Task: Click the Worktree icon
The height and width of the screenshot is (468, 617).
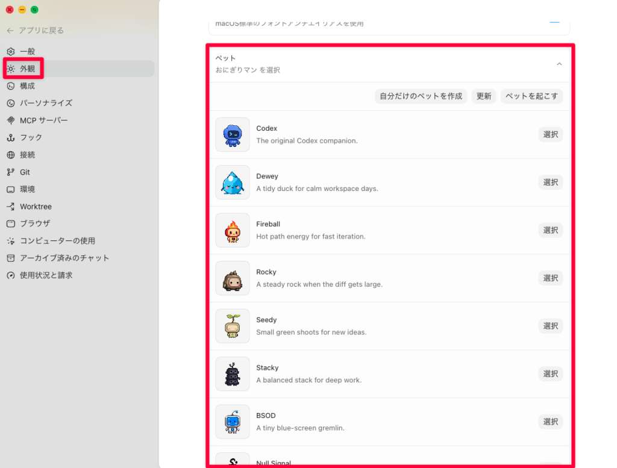Action: (11, 207)
